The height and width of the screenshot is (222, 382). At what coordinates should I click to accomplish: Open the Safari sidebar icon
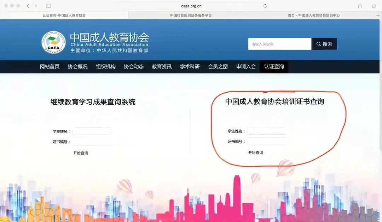pos(48,6)
